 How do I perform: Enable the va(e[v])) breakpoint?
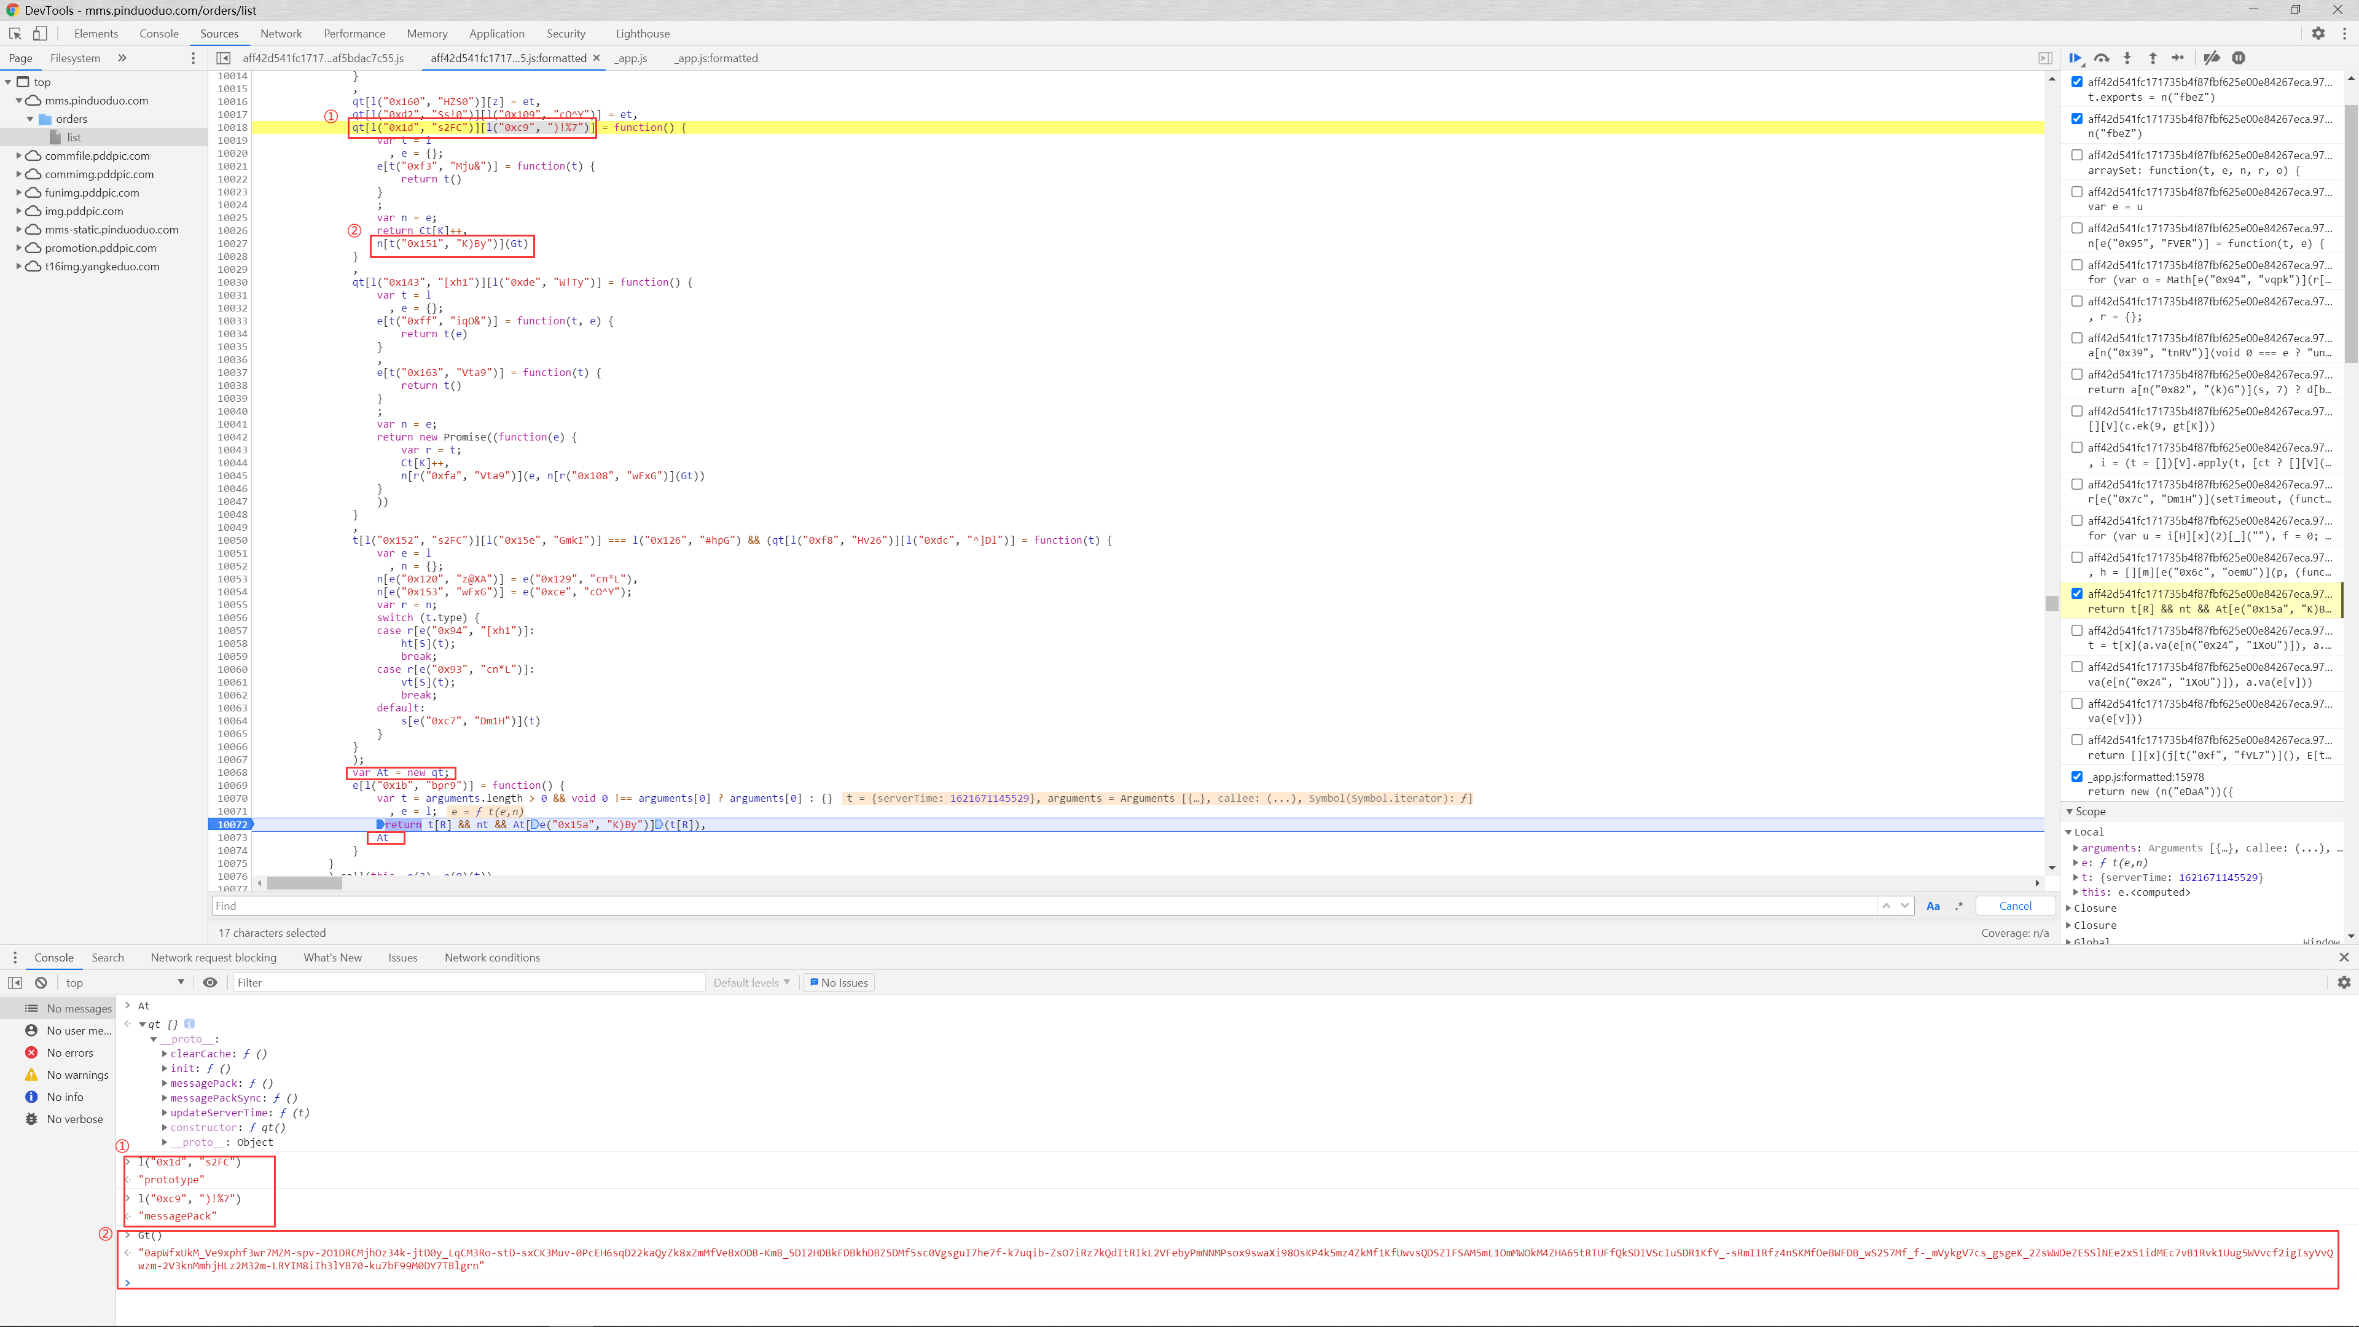2077,703
